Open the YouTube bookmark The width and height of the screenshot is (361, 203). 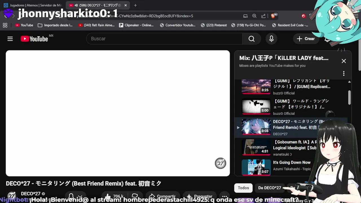tap(24, 25)
